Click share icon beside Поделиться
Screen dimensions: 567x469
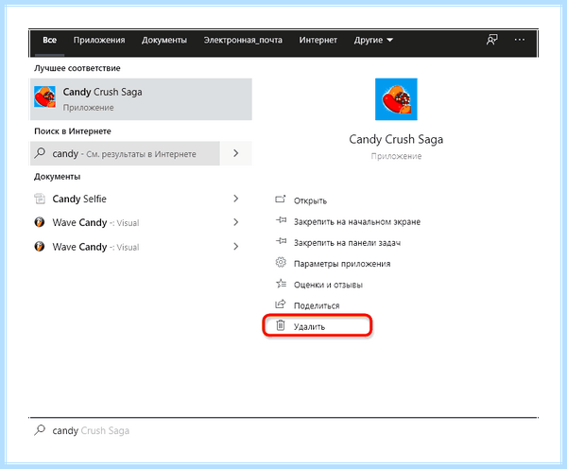tap(281, 304)
